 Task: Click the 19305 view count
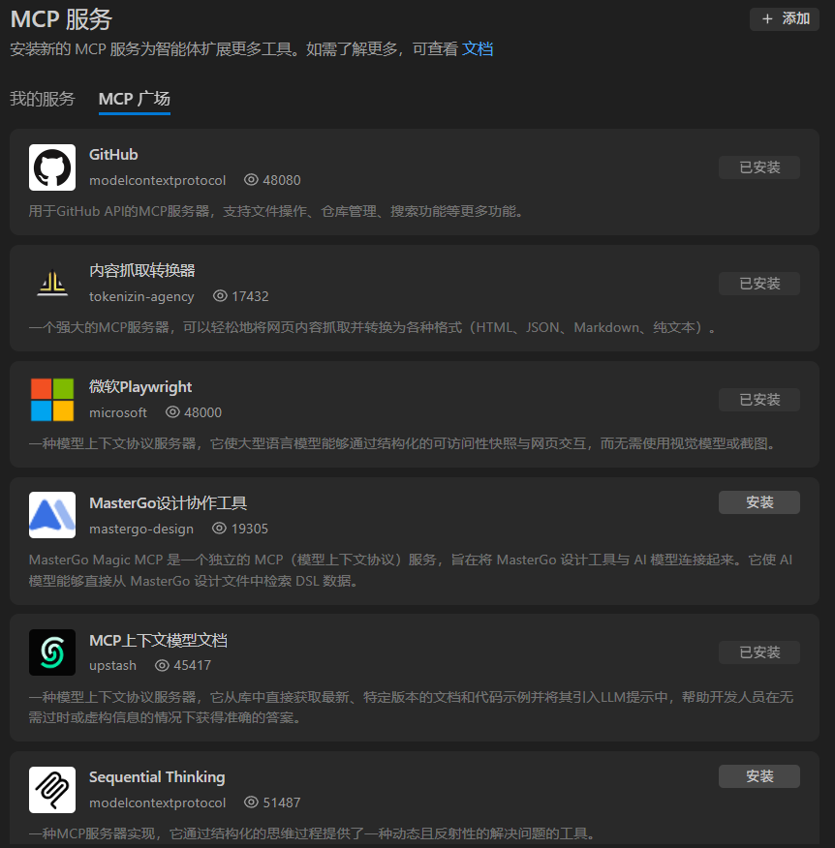pyautogui.click(x=250, y=529)
